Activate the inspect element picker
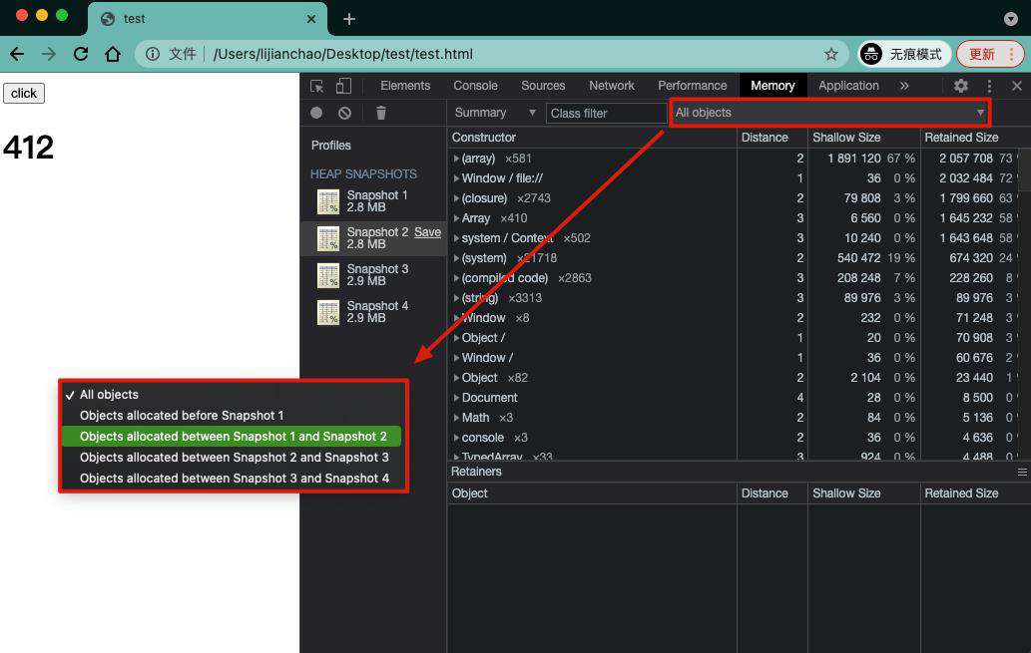The width and height of the screenshot is (1031, 653). pos(317,86)
